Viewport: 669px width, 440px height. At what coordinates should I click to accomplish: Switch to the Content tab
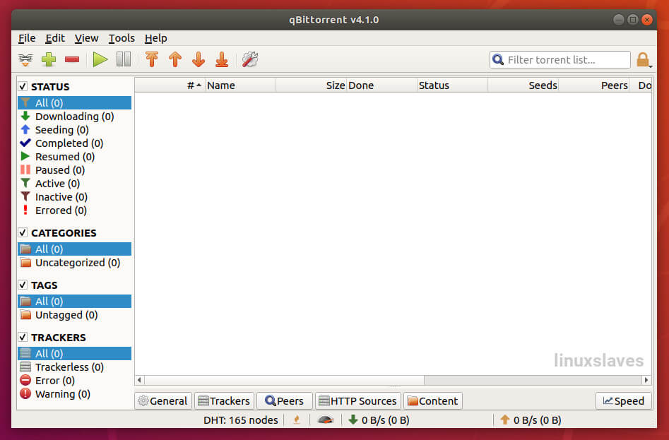(x=433, y=400)
